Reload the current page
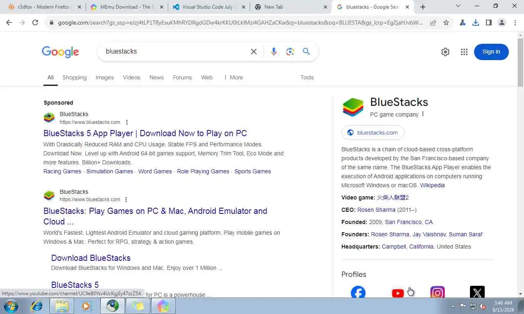Screen dimensions: 524x314 (x=35, y=23)
